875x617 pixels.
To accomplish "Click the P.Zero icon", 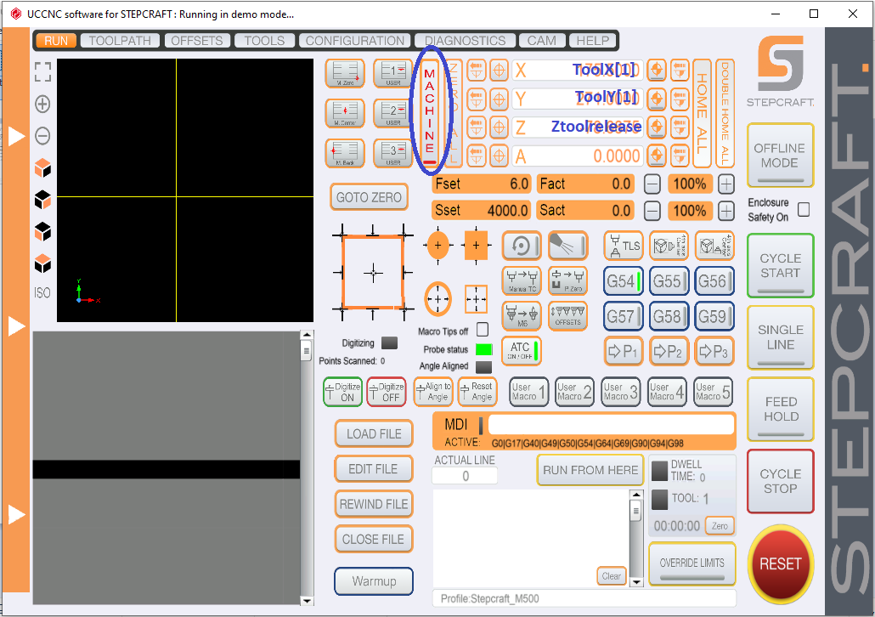I will pos(568,280).
